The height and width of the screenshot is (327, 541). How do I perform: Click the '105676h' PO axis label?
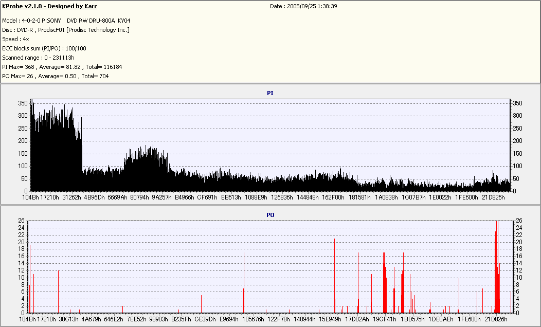coord(253,319)
